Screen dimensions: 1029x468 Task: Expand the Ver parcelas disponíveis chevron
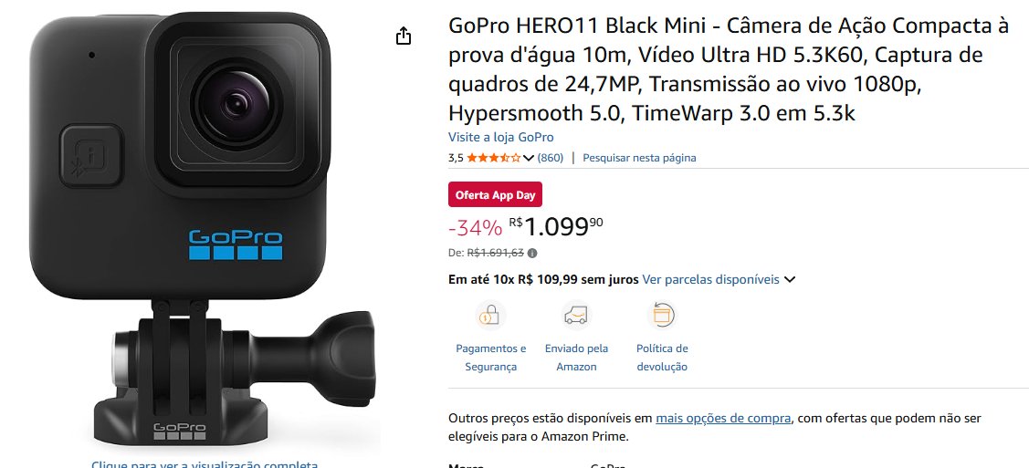pyautogui.click(x=790, y=280)
